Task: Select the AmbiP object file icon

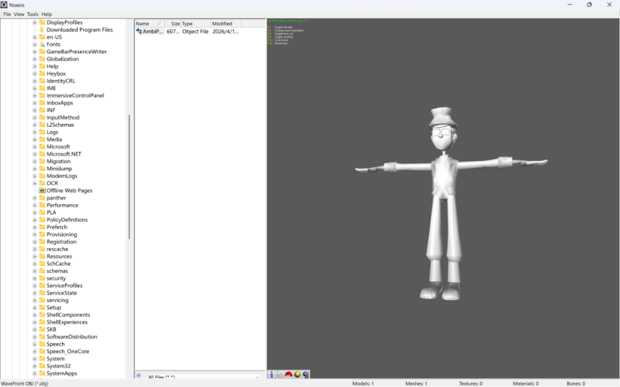Action: [x=139, y=31]
